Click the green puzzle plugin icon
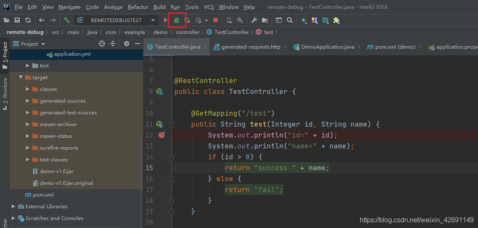This screenshot has width=478, height=228. coord(336,21)
